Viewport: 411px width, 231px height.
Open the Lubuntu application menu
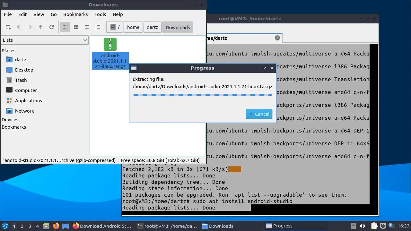(5, 226)
